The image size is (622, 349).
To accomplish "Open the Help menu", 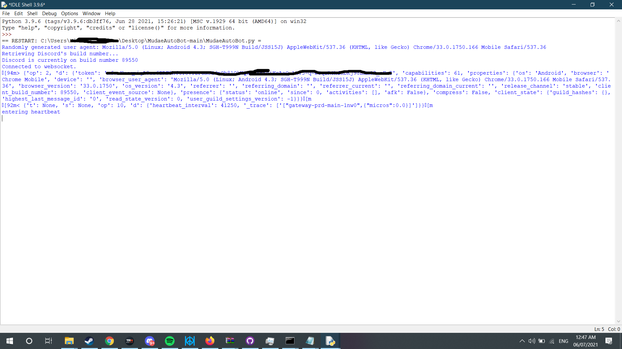I will pos(110,14).
